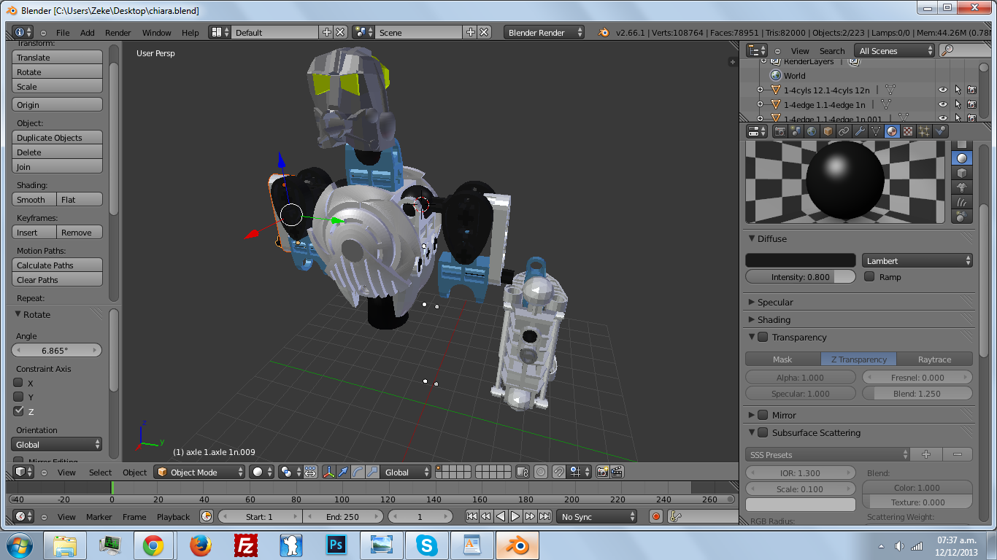Adjust the Diffuse Intensity slider
997x560 pixels.
(x=800, y=276)
